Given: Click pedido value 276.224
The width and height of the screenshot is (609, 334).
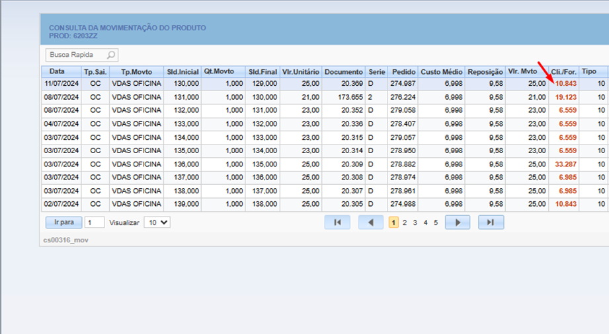Looking at the screenshot, I should pos(403,97).
